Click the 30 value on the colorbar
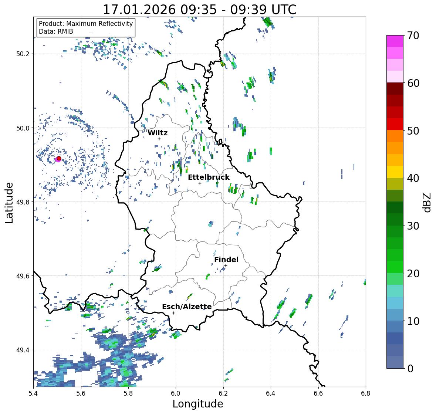Image resolution: width=436 pixels, height=413 pixels. coord(413,226)
